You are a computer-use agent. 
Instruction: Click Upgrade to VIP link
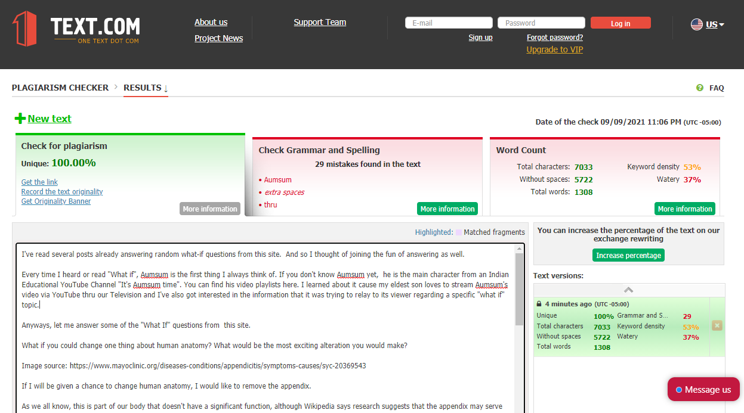tap(555, 49)
